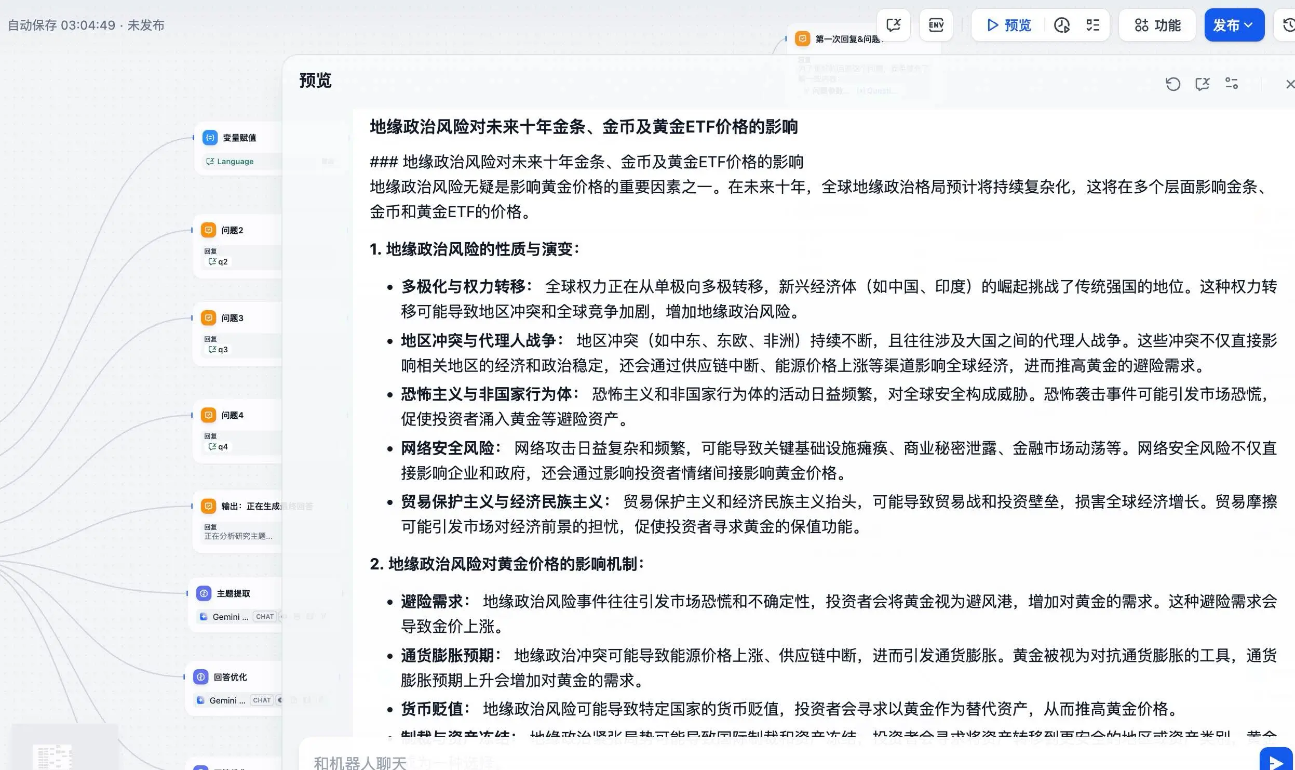Open preview panel settings sliders icon
This screenshot has width=1295, height=770.
pyautogui.click(x=1231, y=84)
